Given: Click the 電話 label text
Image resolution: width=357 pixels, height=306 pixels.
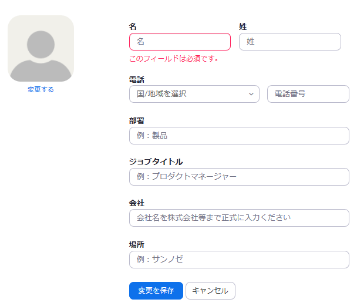Looking at the screenshot, I should point(137,80).
